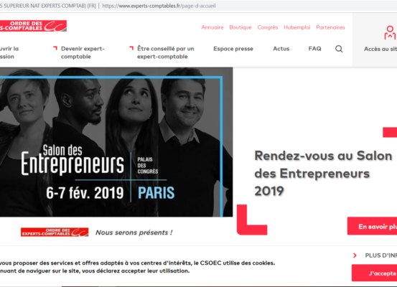Image resolution: width=397 pixels, height=287 pixels.
Task: Select the Actus menu item
Action: click(x=281, y=49)
